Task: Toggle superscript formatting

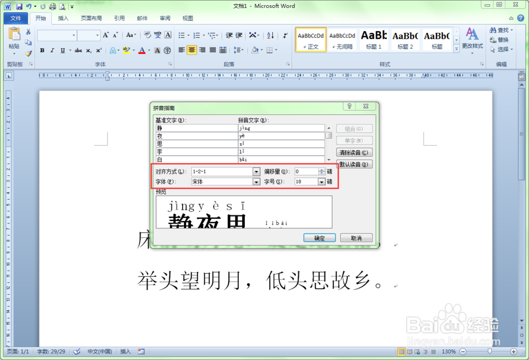Action: tap(98, 50)
